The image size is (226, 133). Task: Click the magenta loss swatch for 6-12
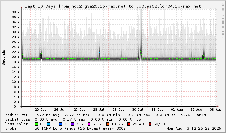(x=89, y=124)
